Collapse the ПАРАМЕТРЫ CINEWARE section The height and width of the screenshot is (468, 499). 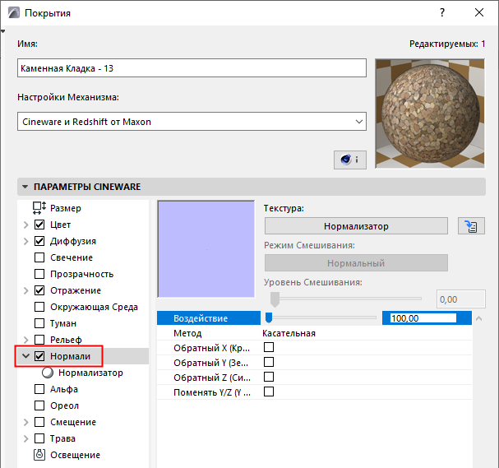(x=25, y=187)
